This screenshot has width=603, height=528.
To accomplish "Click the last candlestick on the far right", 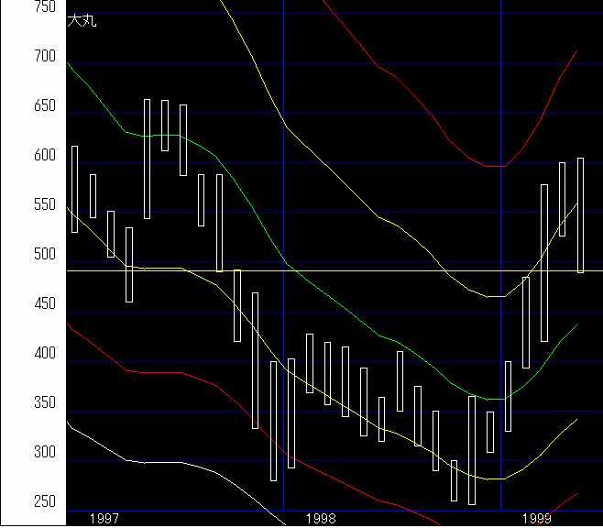I will [580, 215].
